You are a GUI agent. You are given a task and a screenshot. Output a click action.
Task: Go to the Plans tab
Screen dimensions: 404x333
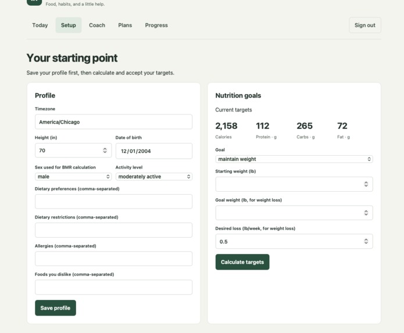point(125,25)
